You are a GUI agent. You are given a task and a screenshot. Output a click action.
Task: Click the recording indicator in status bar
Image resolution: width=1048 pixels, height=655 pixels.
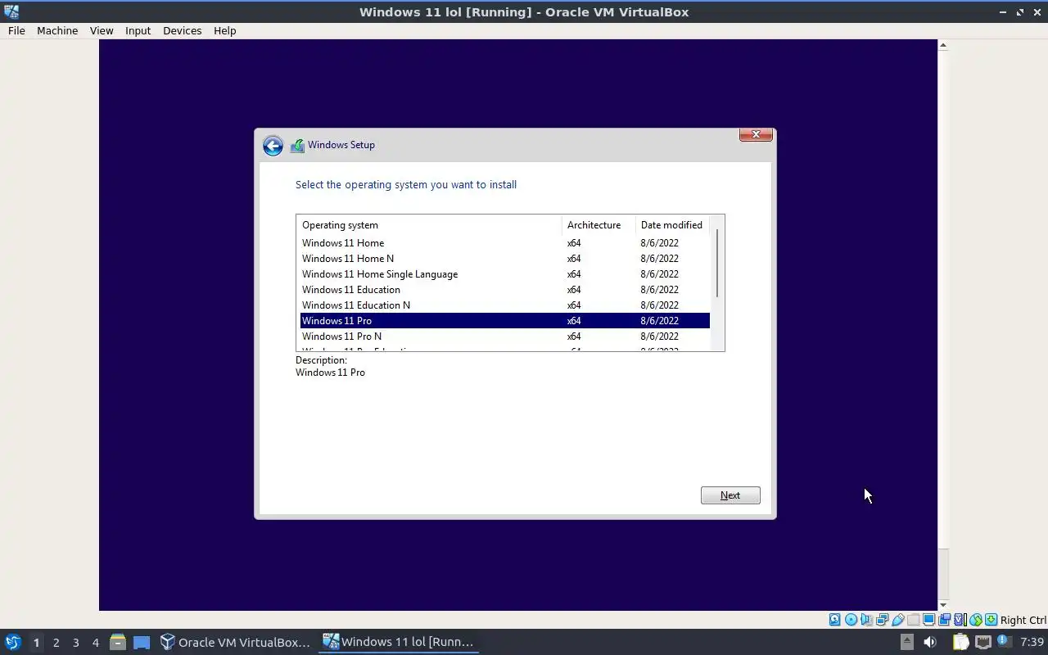pos(944,620)
